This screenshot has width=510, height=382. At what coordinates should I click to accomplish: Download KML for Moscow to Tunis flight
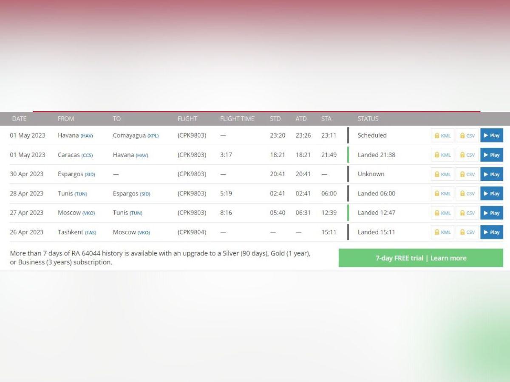(442, 213)
